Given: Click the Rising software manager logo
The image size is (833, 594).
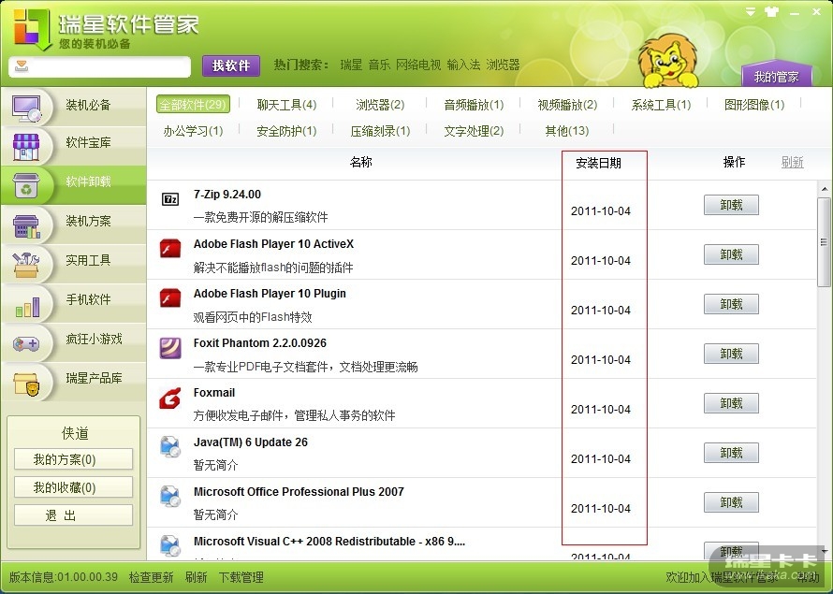Looking at the screenshot, I should [32, 29].
